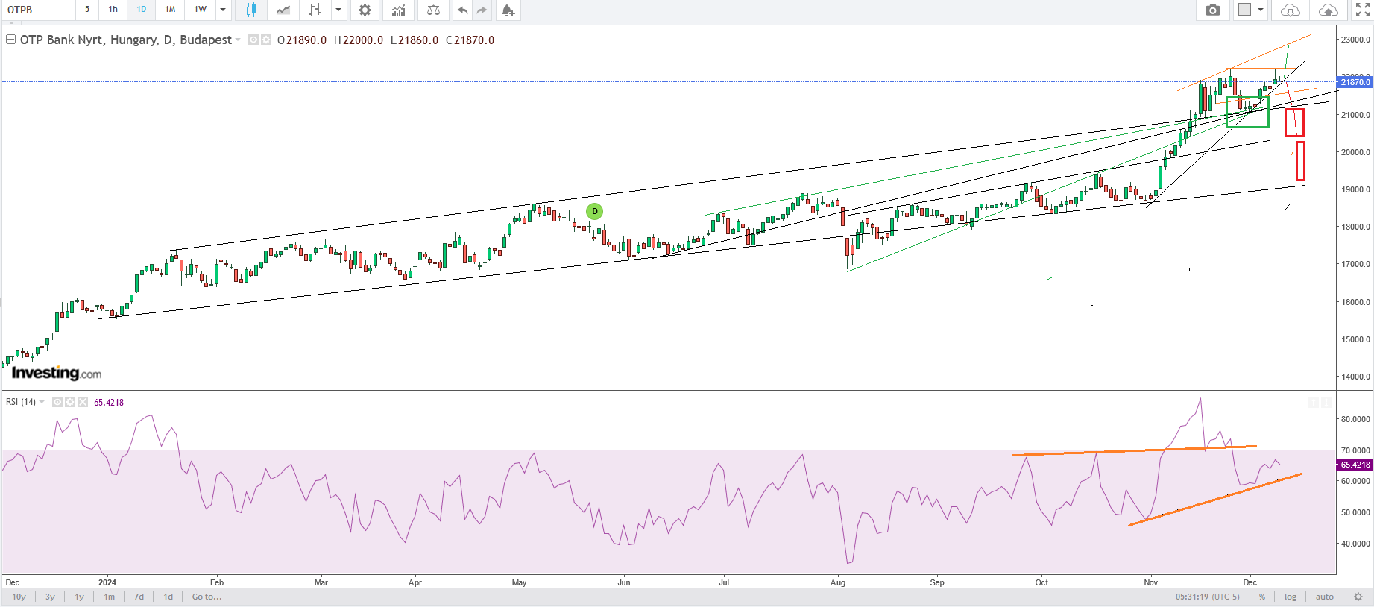Screen dimensions: 1374x607
Task: Undo the last chart action
Action: pyautogui.click(x=462, y=10)
